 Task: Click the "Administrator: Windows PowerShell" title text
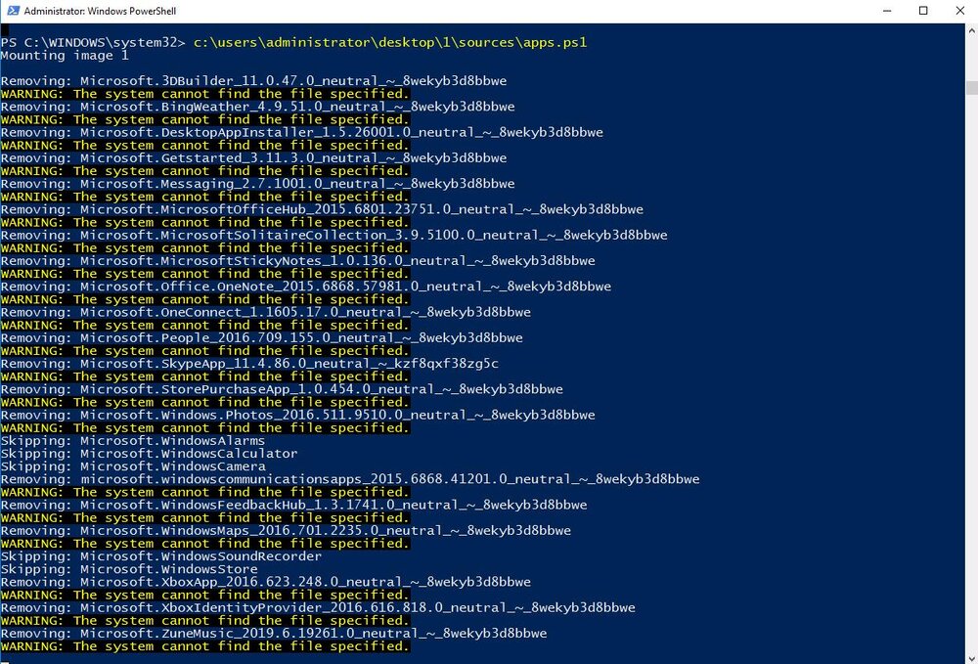coord(100,11)
